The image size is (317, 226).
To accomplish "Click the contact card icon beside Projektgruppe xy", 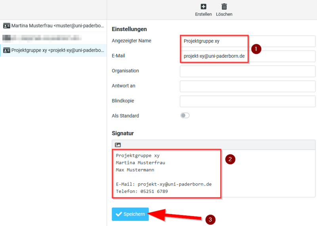I will [x=6, y=50].
